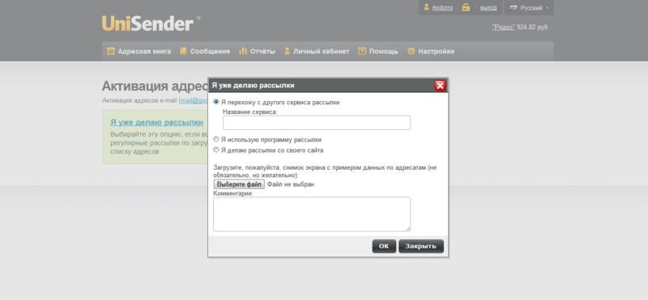Click the Andorro account link

[442, 8]
